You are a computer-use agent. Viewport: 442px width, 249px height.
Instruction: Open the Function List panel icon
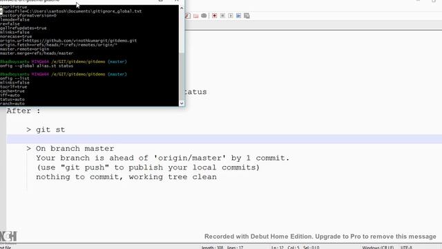pyautogui.click(x=188, y=16)
